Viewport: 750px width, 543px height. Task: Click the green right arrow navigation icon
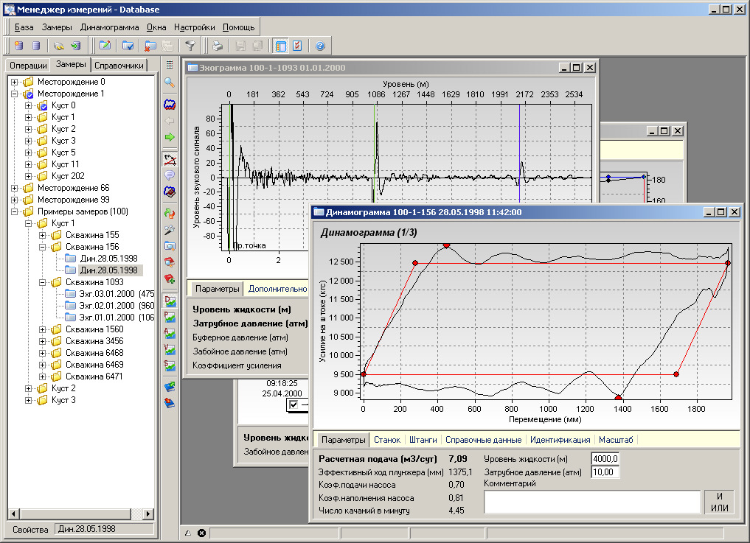point(170,137)
